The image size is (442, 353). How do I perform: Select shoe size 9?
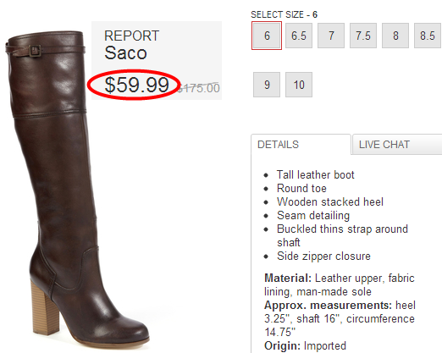click(267, 85)
